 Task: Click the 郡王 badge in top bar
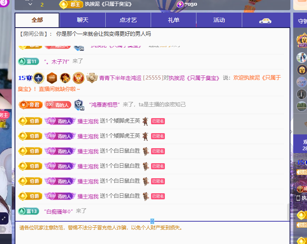71,4
